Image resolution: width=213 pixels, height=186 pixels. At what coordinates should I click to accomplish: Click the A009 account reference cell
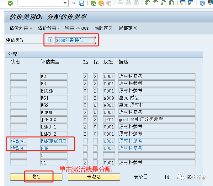click(109, 98)
